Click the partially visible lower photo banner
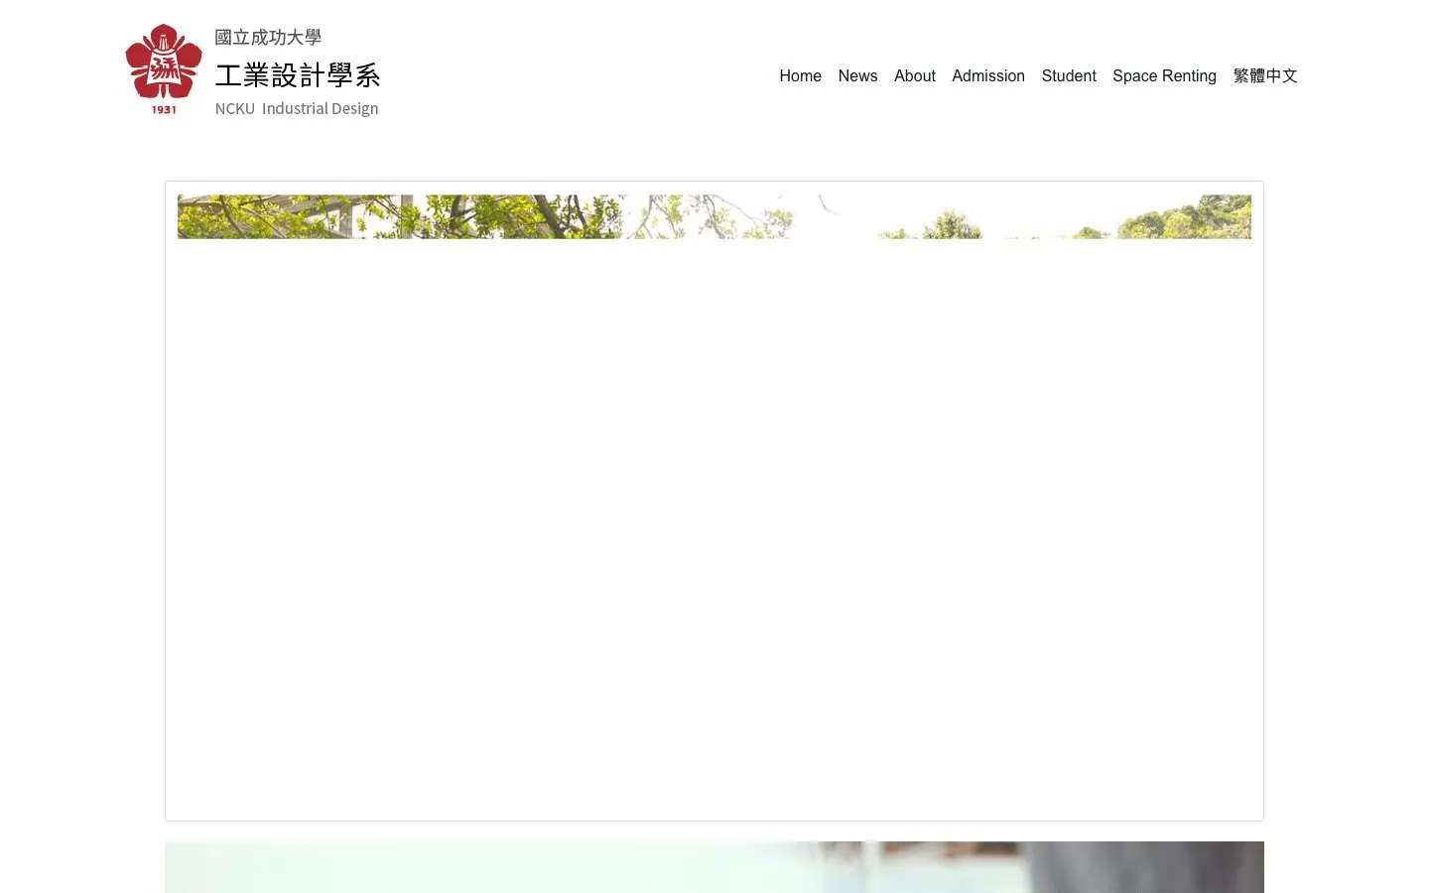 coord(714,867)
